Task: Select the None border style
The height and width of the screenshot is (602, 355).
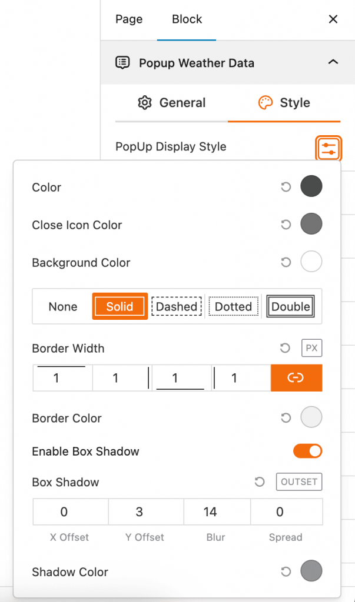Action: (63, 306)
